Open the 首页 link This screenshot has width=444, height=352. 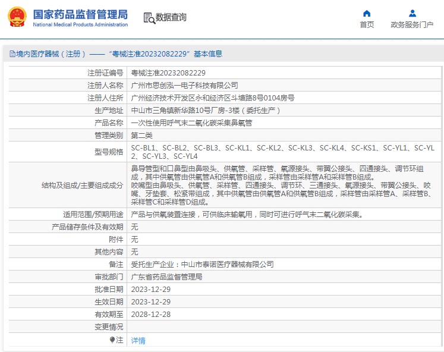click(x=367, y=25)
